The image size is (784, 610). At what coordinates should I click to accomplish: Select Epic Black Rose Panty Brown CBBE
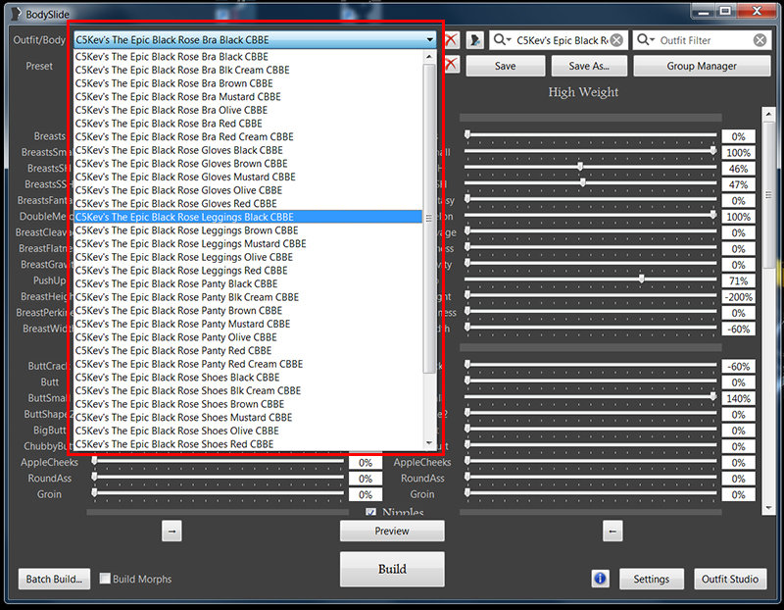(248, 310)
